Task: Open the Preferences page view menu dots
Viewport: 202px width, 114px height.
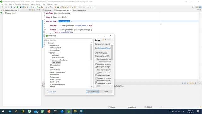Action: click(x=112, y=40)
